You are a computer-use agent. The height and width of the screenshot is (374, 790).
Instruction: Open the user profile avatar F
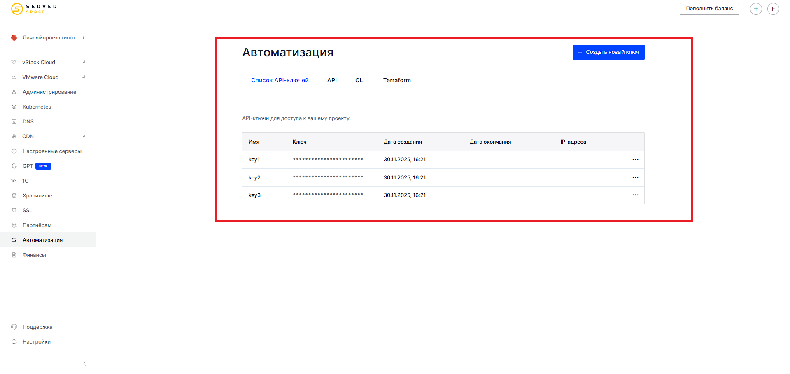pos(773,9)
